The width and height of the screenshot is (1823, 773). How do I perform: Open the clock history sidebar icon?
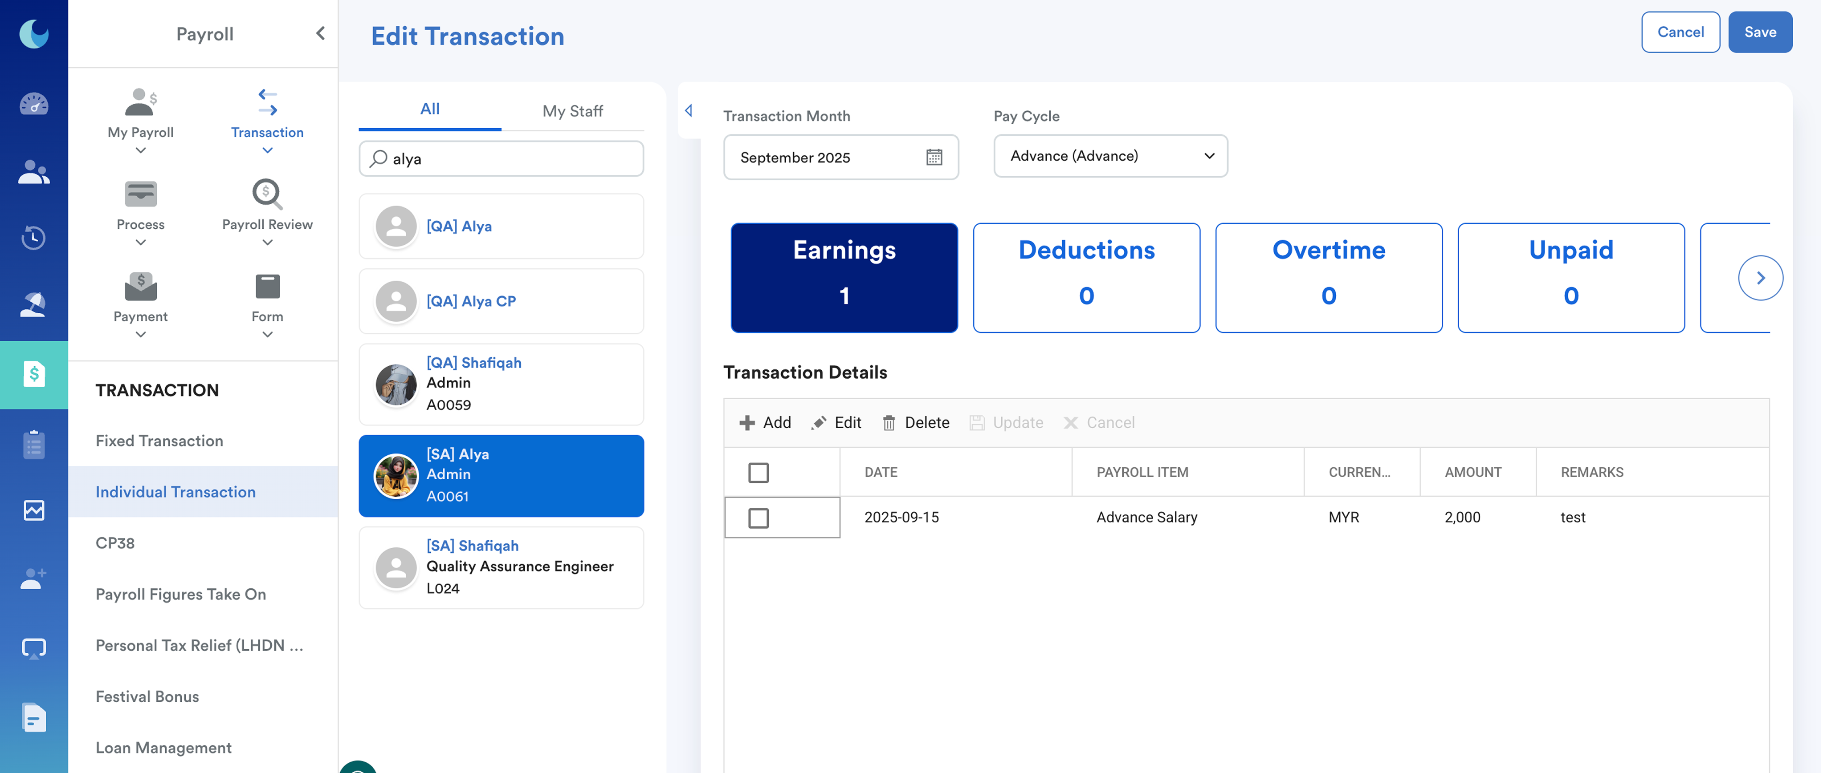[33, 238]
